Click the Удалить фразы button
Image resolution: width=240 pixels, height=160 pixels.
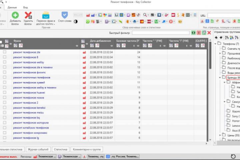coord(28,19)
